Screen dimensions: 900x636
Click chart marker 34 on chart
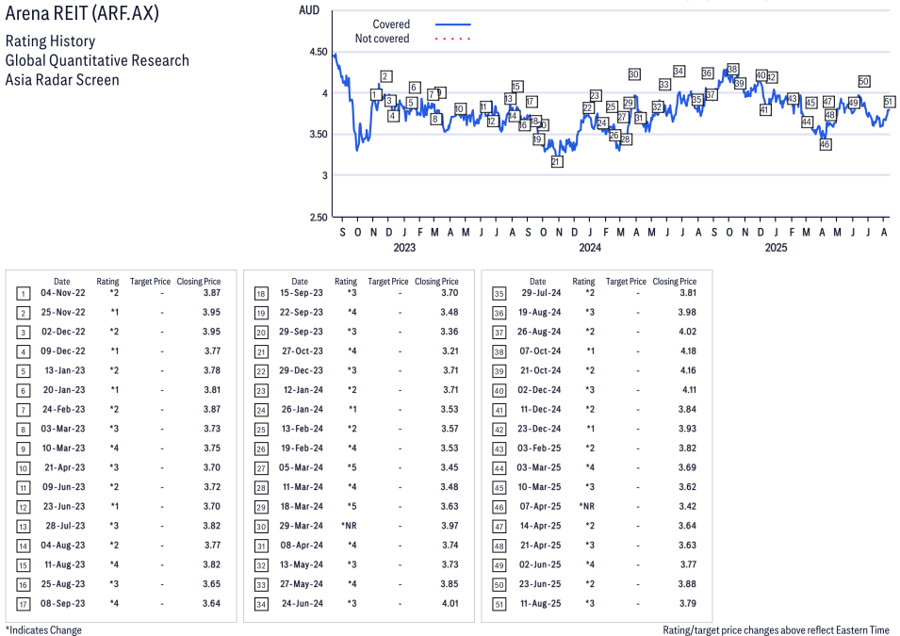click(x=679, y=72)
